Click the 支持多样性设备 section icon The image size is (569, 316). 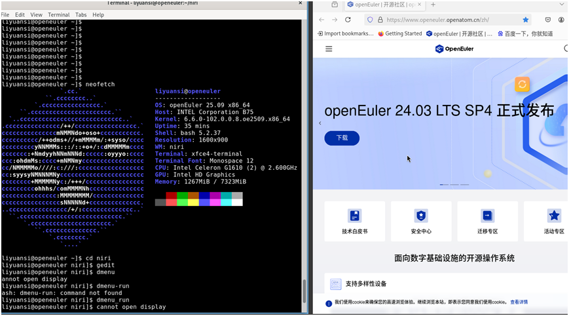(x=336, y=284)
